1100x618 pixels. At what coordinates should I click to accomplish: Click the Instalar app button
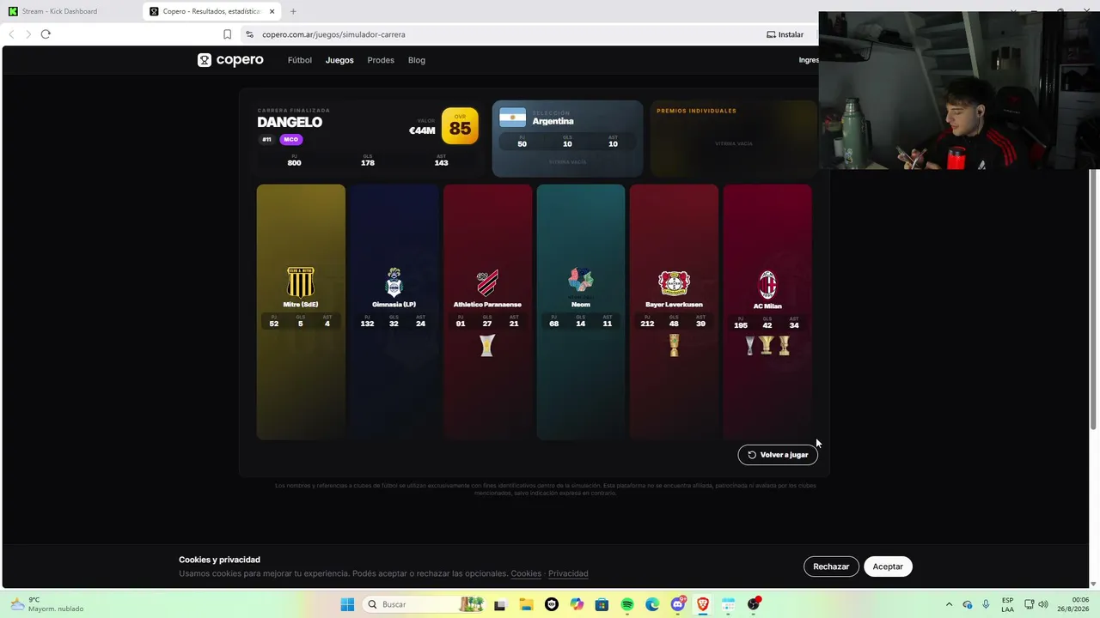coord(785,34)
